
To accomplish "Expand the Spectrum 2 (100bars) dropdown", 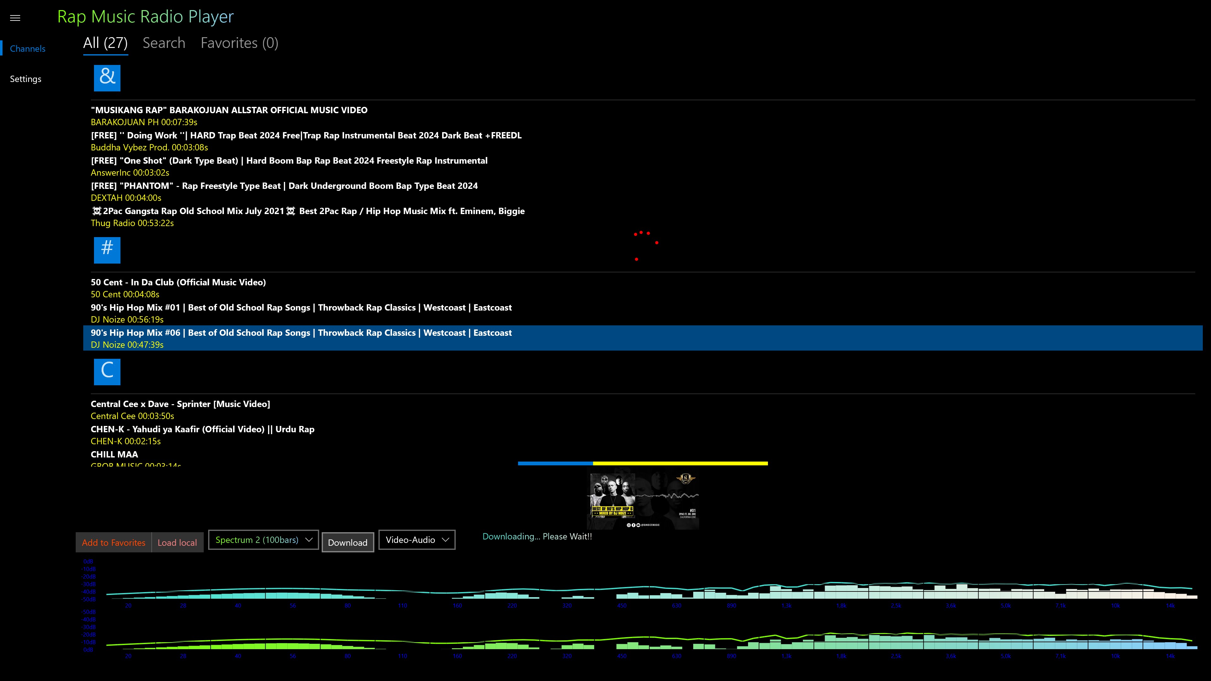I will (263, 539).
